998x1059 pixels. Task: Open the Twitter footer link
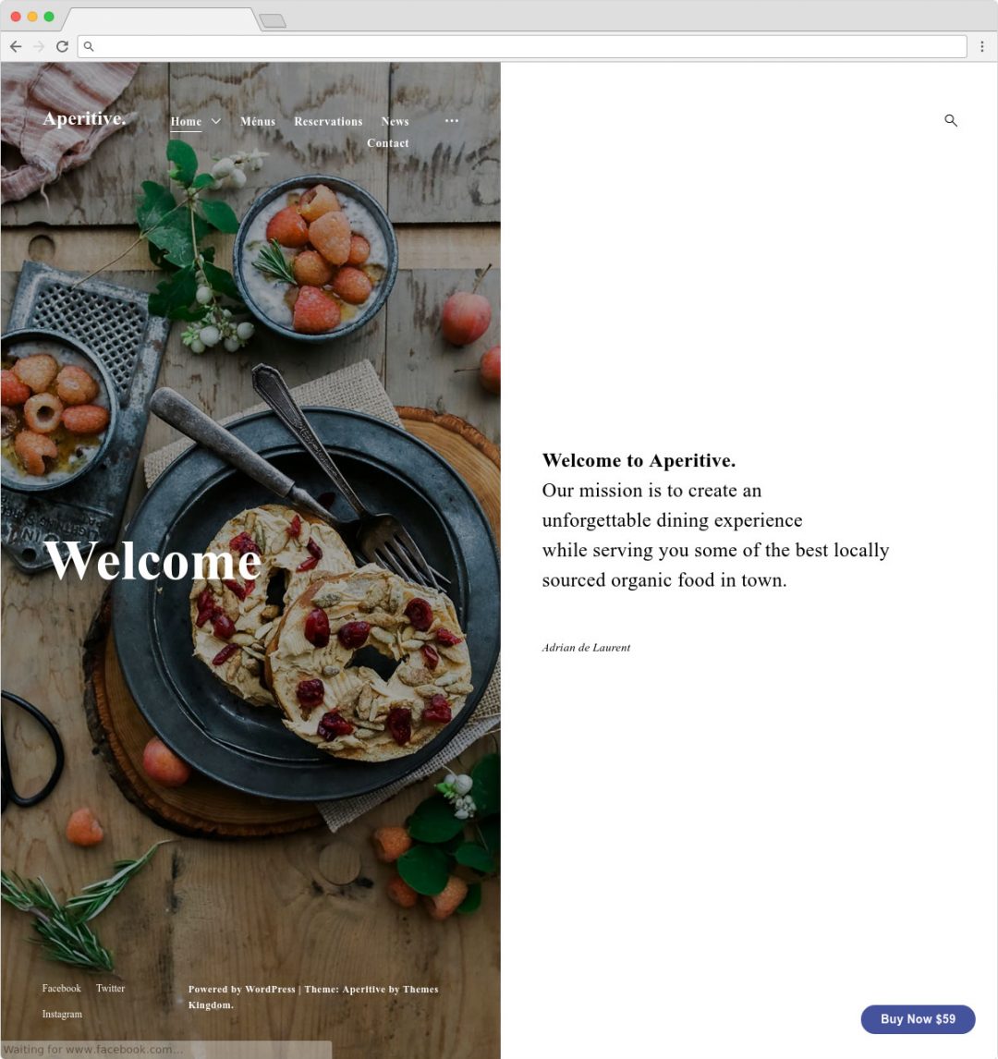(110, 988)
